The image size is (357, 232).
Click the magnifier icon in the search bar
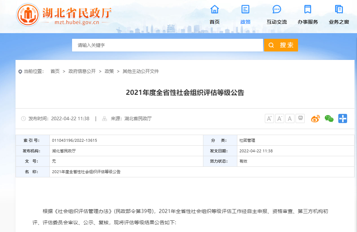pyautogui.click(x=271, y=45)
